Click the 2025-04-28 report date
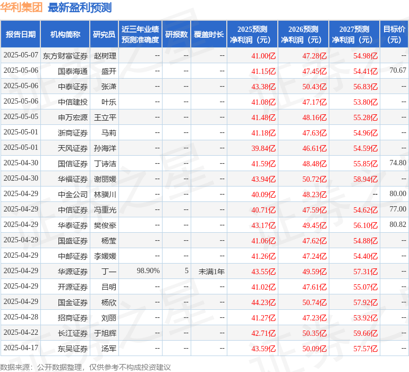The height and width of the screenshot is (372, 409). click(x=21, y=317)
